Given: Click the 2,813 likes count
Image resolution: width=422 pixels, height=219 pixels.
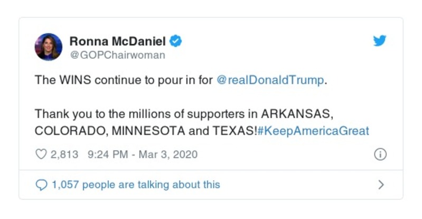Looking at the screenshot, I should click(x=64, y=154).
